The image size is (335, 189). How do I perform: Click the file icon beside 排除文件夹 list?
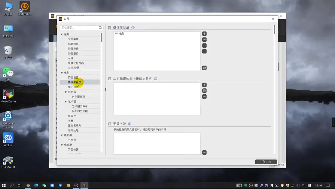pyautogui.click(x=204, y=91)
